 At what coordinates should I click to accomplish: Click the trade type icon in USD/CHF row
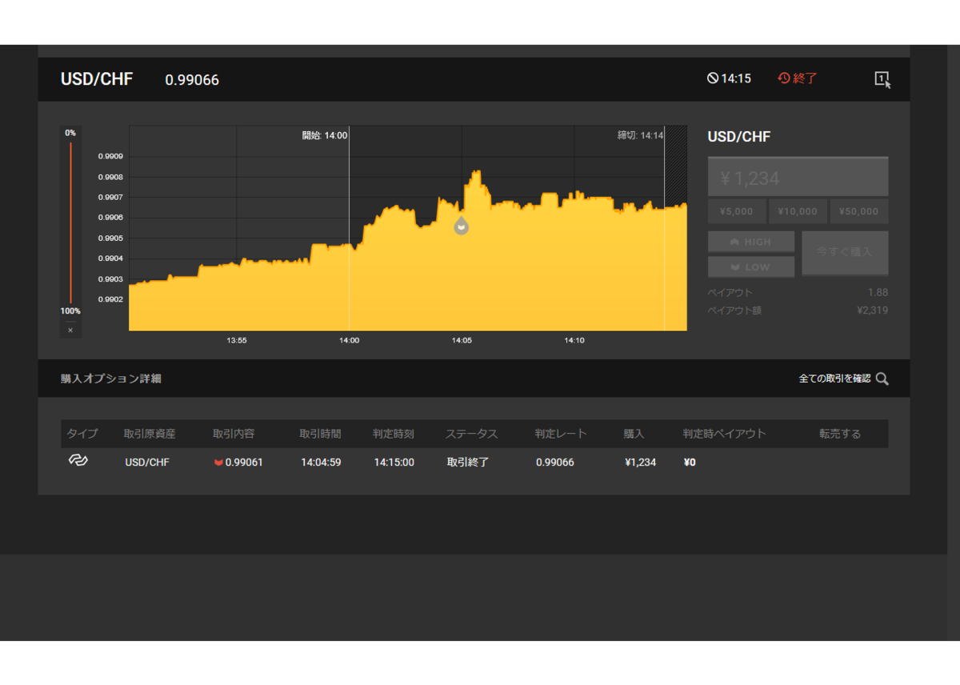click(x=78, y=460)
